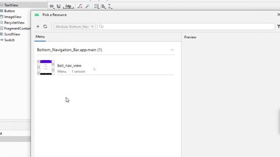This screenshot has height=157, width=280.
Task: Switch to the Menu tab
Action: coord(40,37)
